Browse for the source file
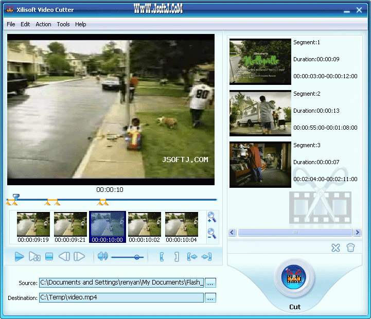Image resolution: width=371 pixels, height=319 pixels. 210,282
